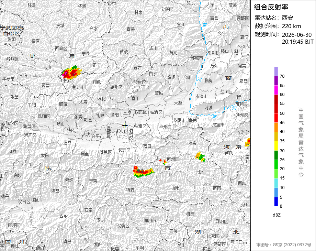
Task: Click the small radar echo beside 商州区
Action: tap(163, 161)
